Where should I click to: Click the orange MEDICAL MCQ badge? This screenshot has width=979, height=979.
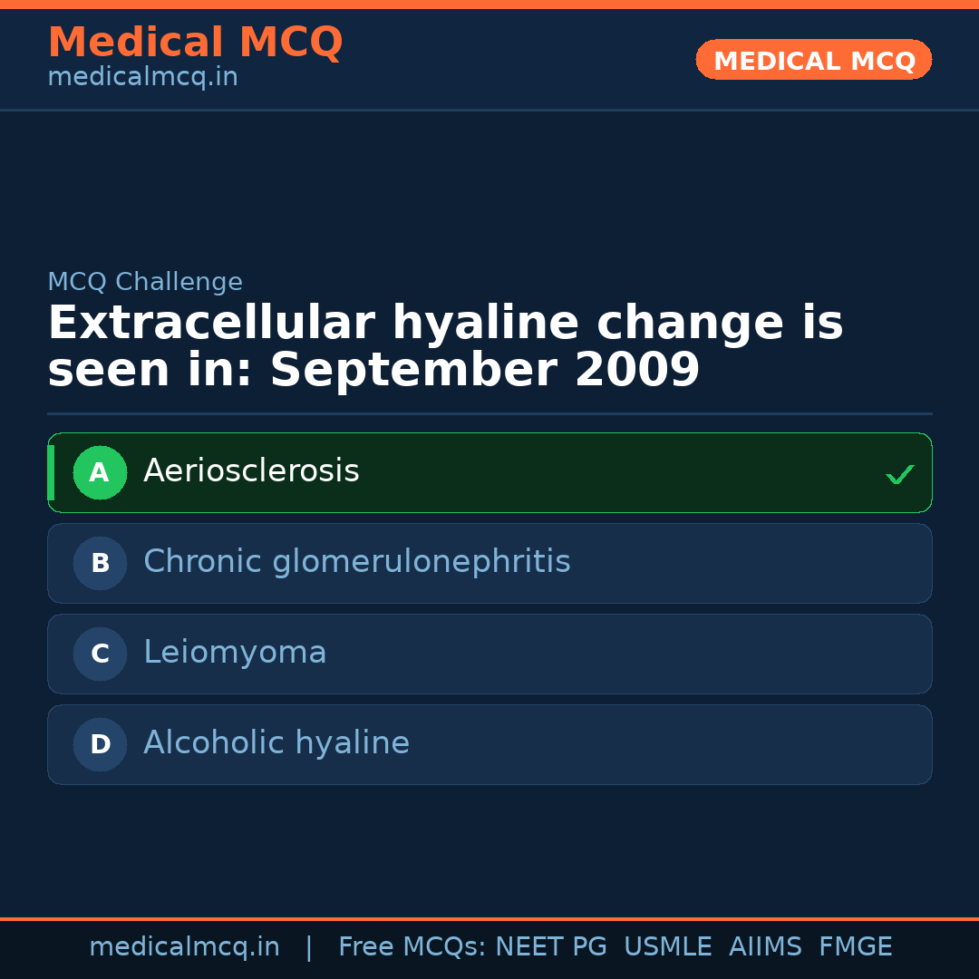[814, 60]
